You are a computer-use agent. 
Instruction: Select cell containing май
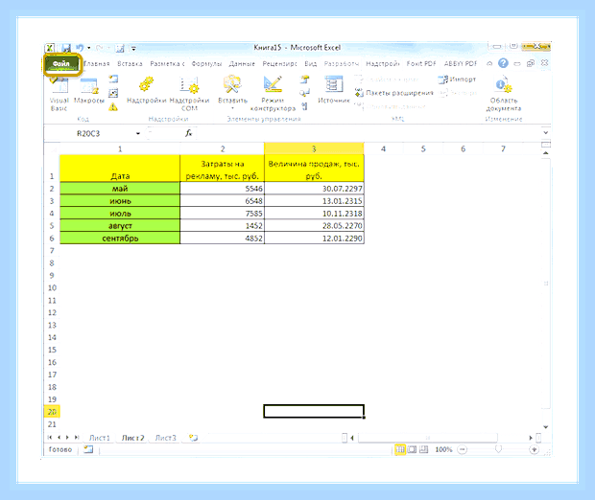tap(120, 189)
